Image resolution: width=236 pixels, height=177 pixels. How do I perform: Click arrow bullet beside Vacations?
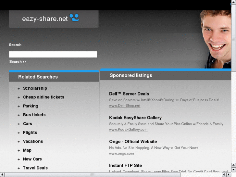point(19,142)
